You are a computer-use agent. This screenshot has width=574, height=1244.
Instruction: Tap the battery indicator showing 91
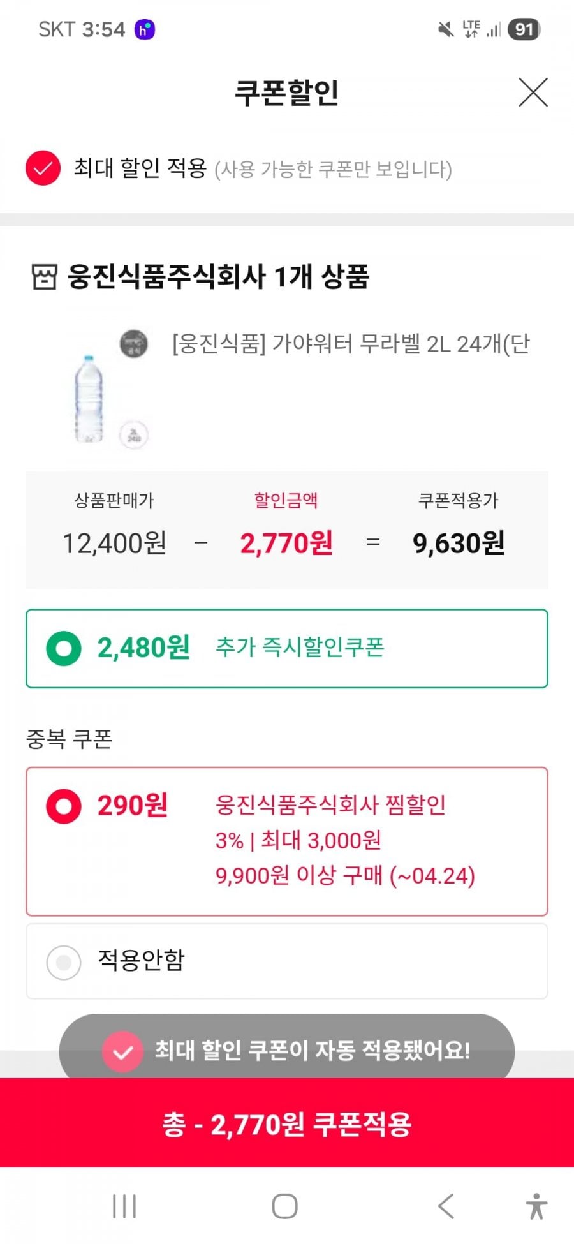pos(524,29)
